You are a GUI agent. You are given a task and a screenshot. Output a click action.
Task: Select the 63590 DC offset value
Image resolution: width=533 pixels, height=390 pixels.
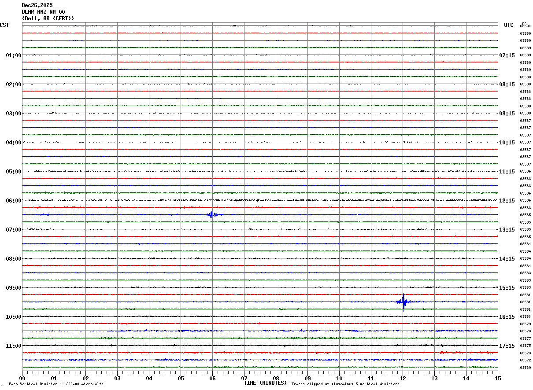coord(525,26)
